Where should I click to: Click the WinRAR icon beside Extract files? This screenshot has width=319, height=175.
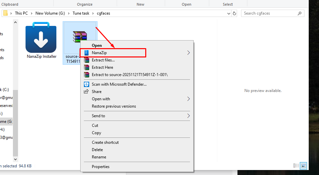87,60
